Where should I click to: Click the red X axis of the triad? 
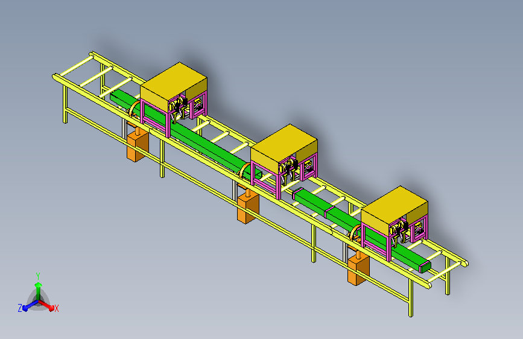tap(46, 305)
